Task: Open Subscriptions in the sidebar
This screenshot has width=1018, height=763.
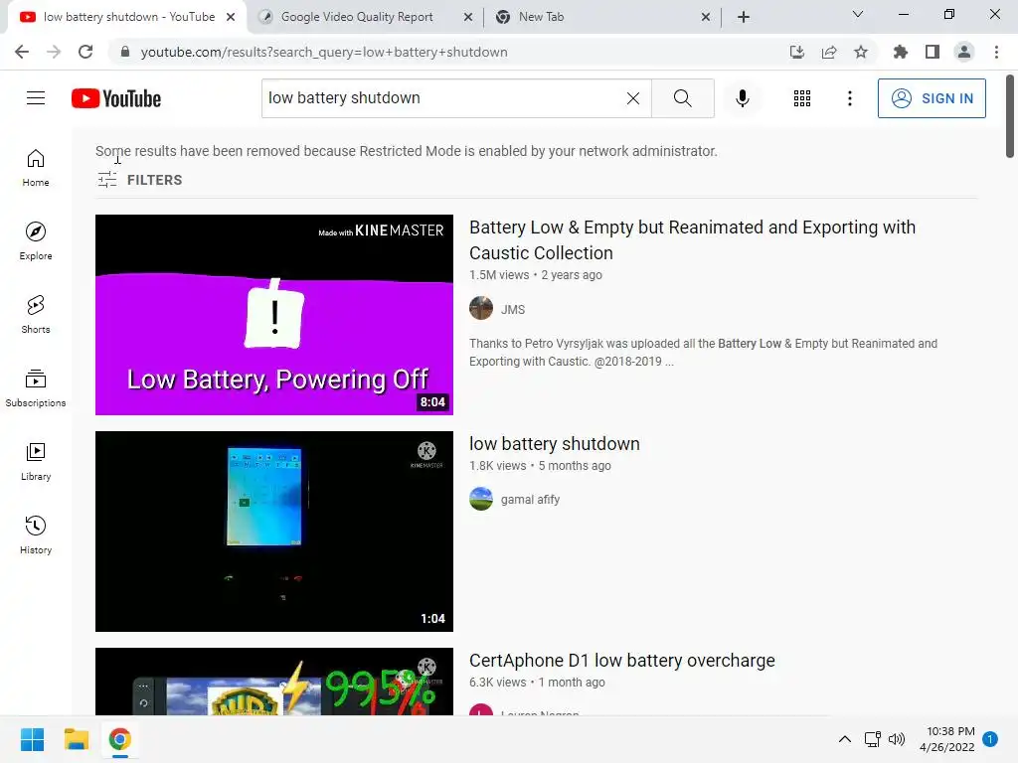Action: pyautogui.click(x=36, y=388)
